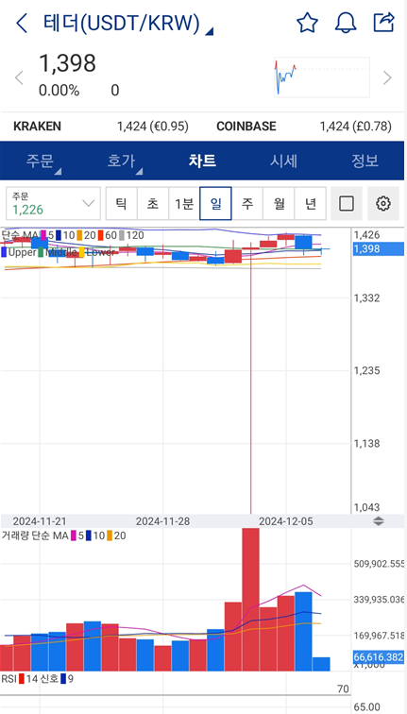Click the highlighted 1,398 price axis tag
Image resolution: width=407 pixels, height=714 pixels.
tap(378, 248)
